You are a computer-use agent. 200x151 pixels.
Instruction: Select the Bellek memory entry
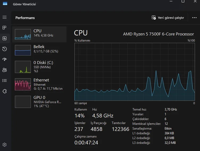pyautogui.click(x=39, y=50)
